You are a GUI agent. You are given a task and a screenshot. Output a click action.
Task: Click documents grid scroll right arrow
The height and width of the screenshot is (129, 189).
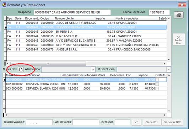click(164, 64)
